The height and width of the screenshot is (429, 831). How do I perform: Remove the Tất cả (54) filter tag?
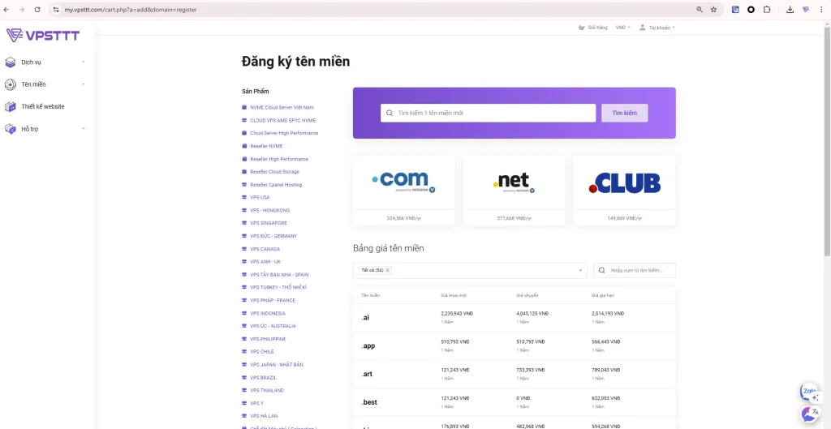pyautogui.click(x=387, y=270)
